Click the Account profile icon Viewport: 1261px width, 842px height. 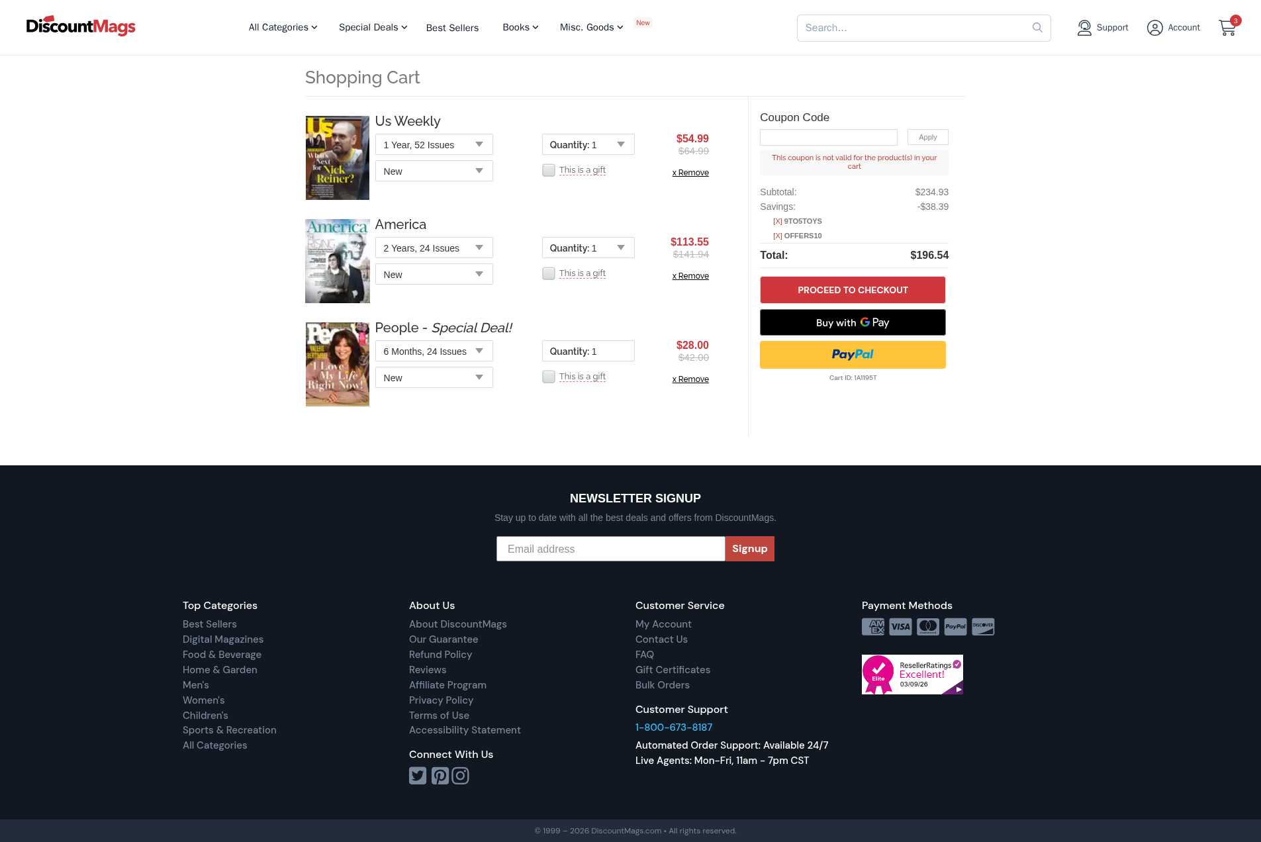point(1154,28)
